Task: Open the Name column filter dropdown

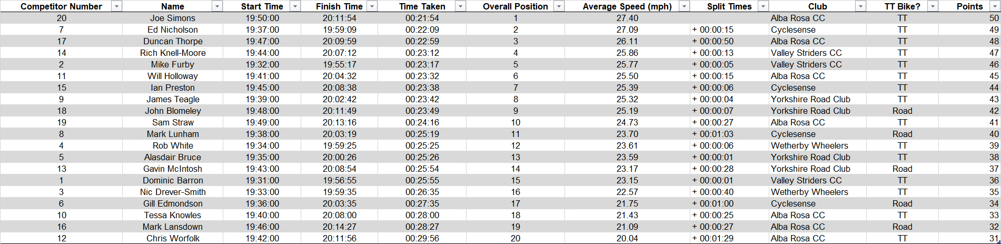Action: click(x=217, y=6)
